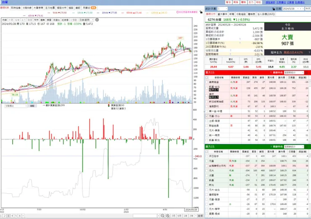
Task: Toggle the lock icon beside 日期
Action: click(274, 9)
